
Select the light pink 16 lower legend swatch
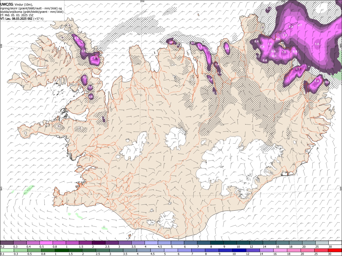(x=280, y=250)
